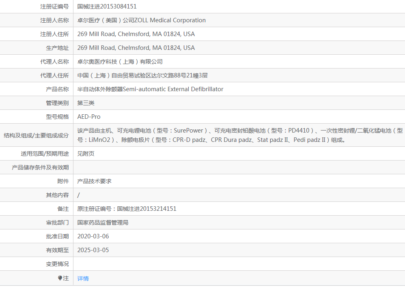Screen dimensions: 405x287
Task: Select agent name 卓尔奥医疗科技（上海）有限公司
Action: [120, 62]
